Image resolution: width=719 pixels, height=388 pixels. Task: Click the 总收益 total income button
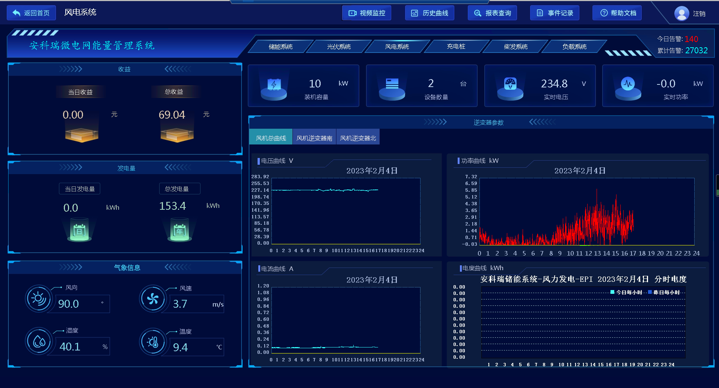175,91
